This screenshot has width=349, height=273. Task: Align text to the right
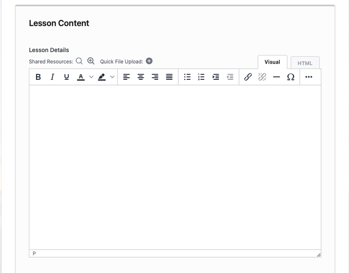coord(155,77)
